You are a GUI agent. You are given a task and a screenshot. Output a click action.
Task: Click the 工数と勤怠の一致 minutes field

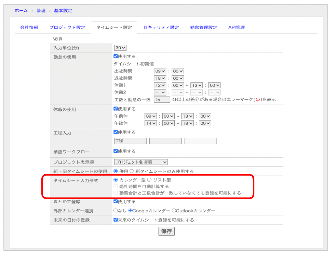[162, 100]
